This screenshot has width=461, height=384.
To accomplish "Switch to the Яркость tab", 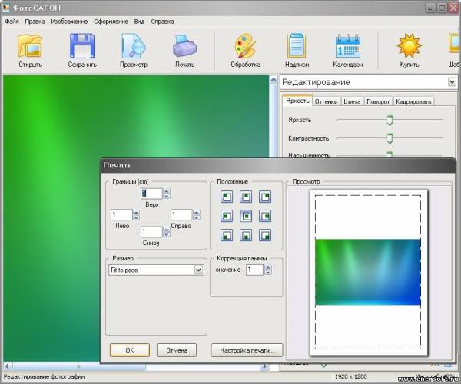I will [x=297, y=101].
